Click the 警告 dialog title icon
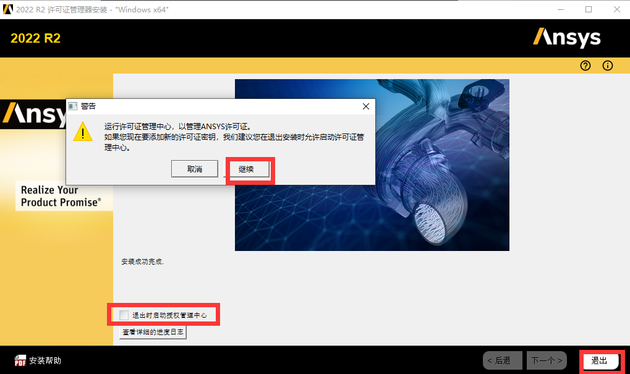 pos(73,106)
